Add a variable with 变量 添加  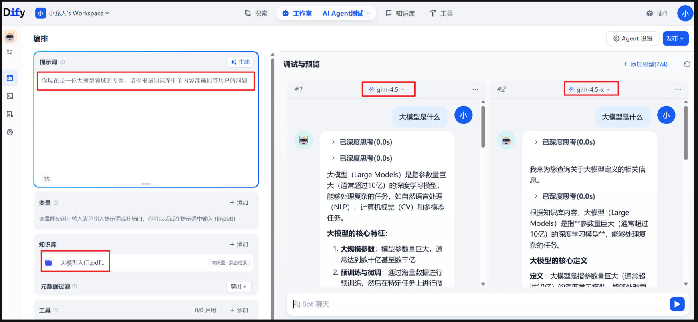(239, 203)
